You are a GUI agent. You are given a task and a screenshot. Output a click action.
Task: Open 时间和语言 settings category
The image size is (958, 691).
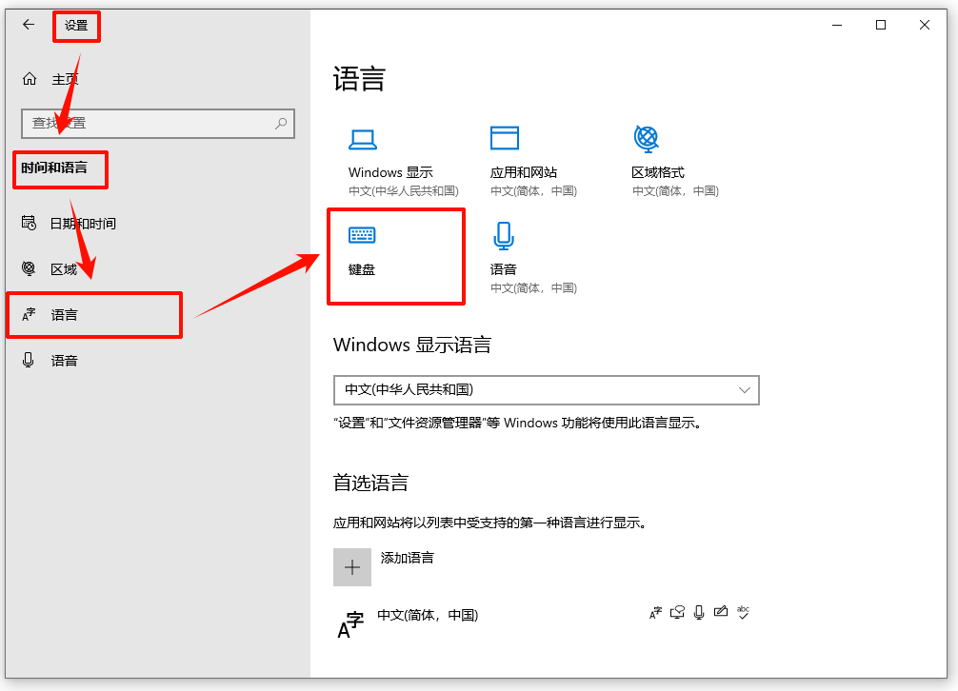(x=60, y=169)
